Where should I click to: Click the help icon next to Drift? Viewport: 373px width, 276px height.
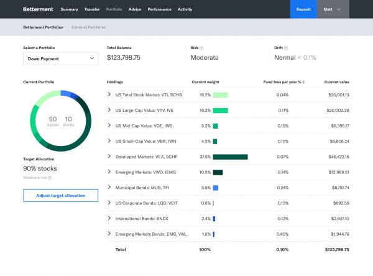coord(287,47)
